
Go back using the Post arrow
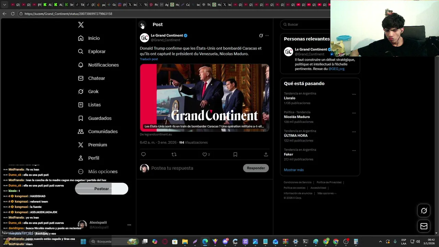click(x=142, y=25)
